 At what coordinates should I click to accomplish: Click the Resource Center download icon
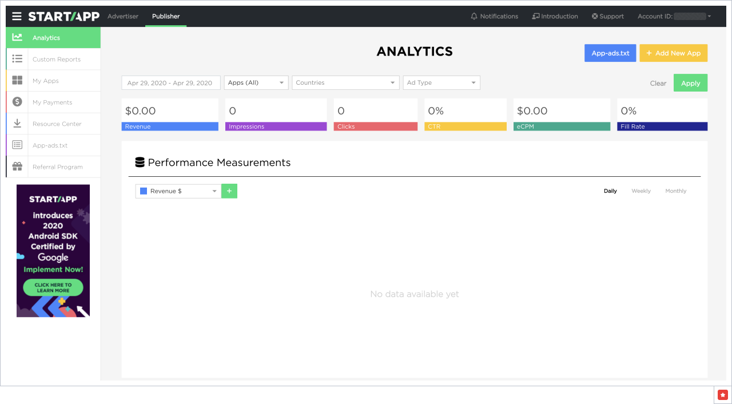tap(17, 124)
